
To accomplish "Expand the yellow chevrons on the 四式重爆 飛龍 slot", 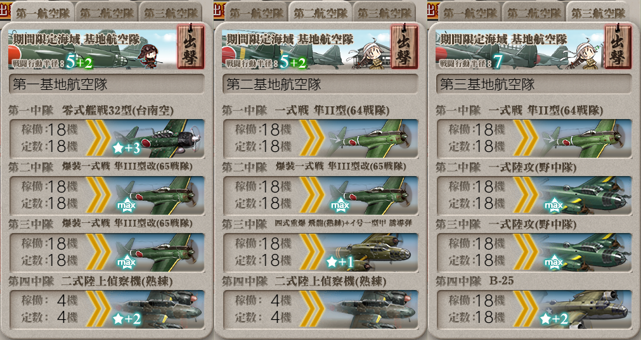I will pyautogui.click(x=312, y=252).
